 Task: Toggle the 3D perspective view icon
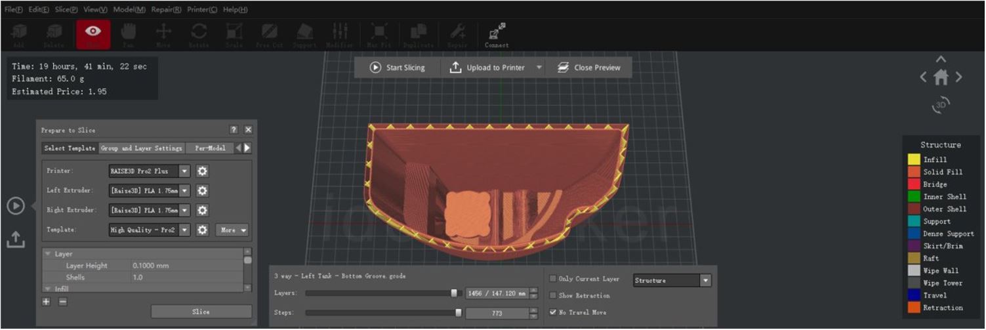click(941, 105)
